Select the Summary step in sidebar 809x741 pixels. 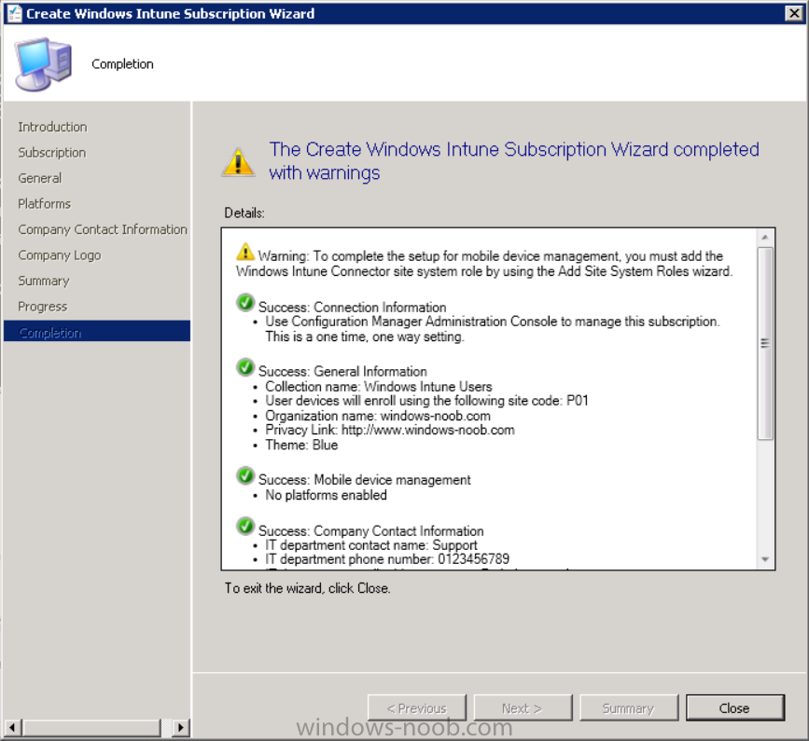[43, 281]
